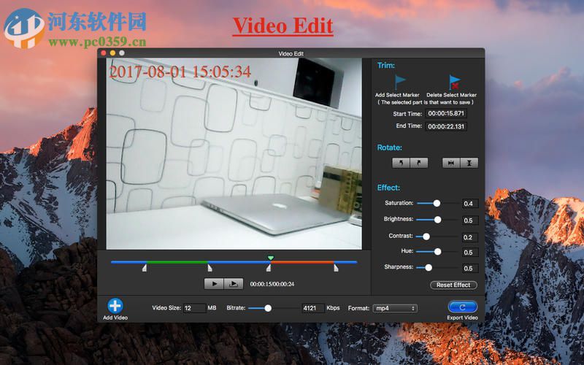Click the Start Time field
The width and height of the screenshot is (584, 365).
click(446, 113)
